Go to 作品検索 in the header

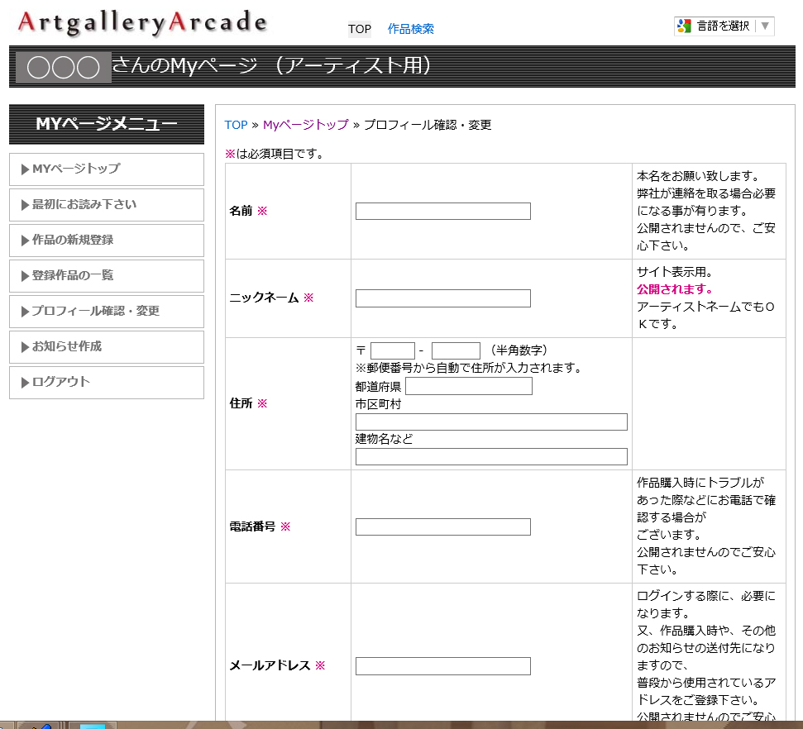click(411, 29)
